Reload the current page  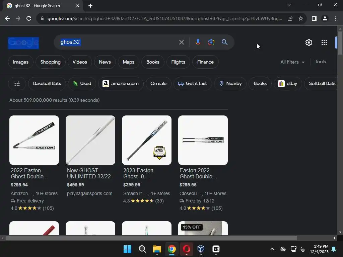(29, 19)
